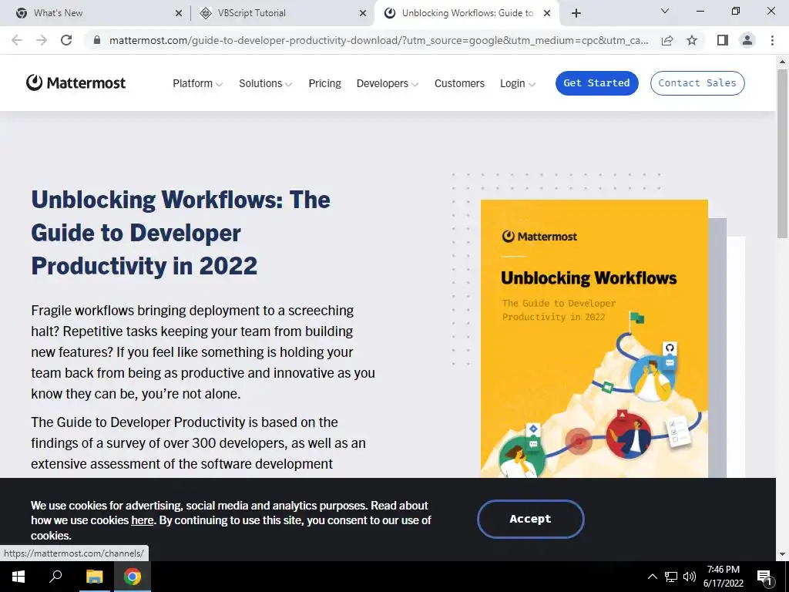Image resolution: width=789 pixels, height=592 pixels.
Task: Click the Mattermost logo in header
Action: pyautogui.click(x=76, y=83)
